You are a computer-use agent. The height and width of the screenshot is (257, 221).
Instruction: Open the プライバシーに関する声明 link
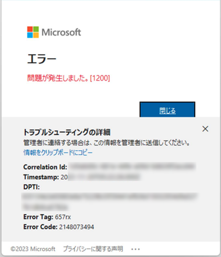[x=93, y=249]
